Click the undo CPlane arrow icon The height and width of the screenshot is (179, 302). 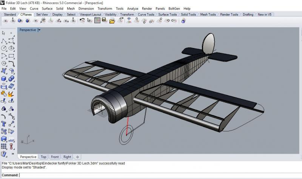(82, 21)
